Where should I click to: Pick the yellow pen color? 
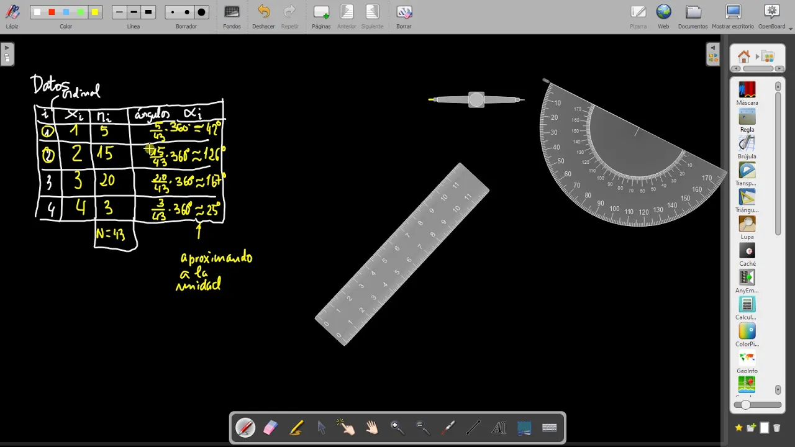tap(94, 12)
